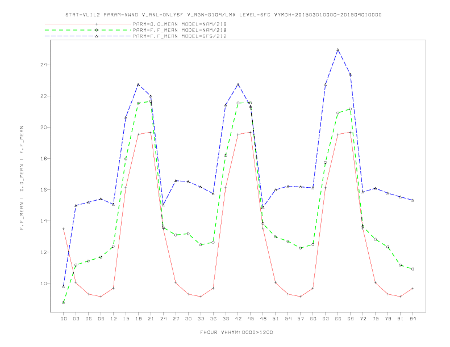Click the y-axis tick label 12
The image size is (450, 347).
(44, 252)
